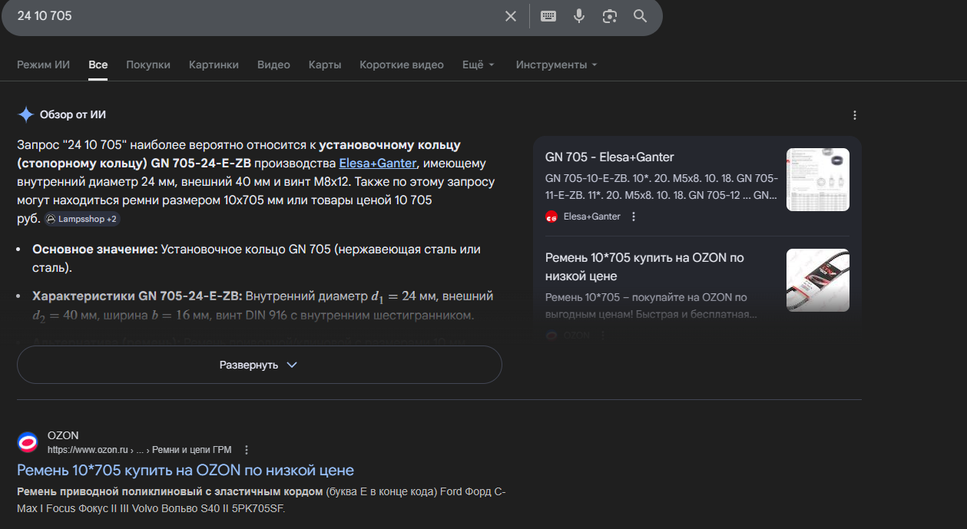Click the Обзор от ИИ heading

click(x=73, y=115)
